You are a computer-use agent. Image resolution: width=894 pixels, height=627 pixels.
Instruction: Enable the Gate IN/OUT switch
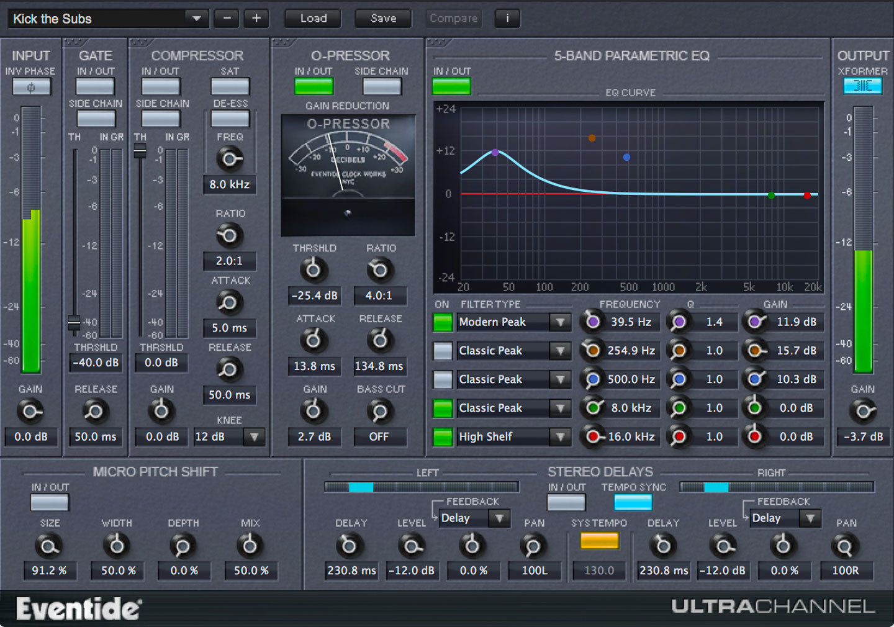pyautogui.click(x=95, y=86)
